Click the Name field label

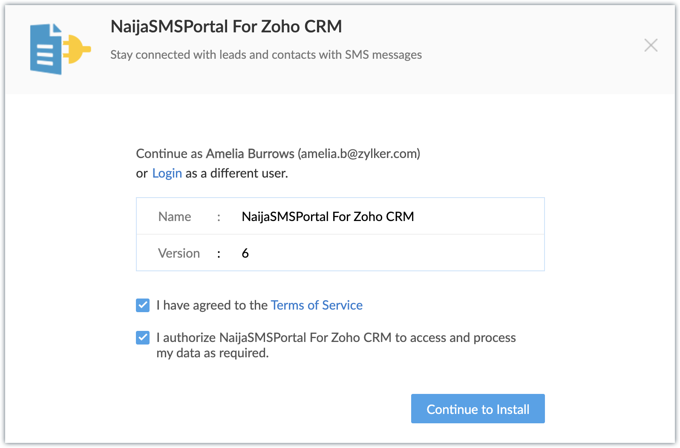175,217
